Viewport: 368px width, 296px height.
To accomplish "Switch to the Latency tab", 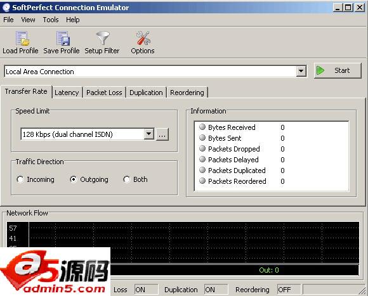I will [x=67, y=93].
